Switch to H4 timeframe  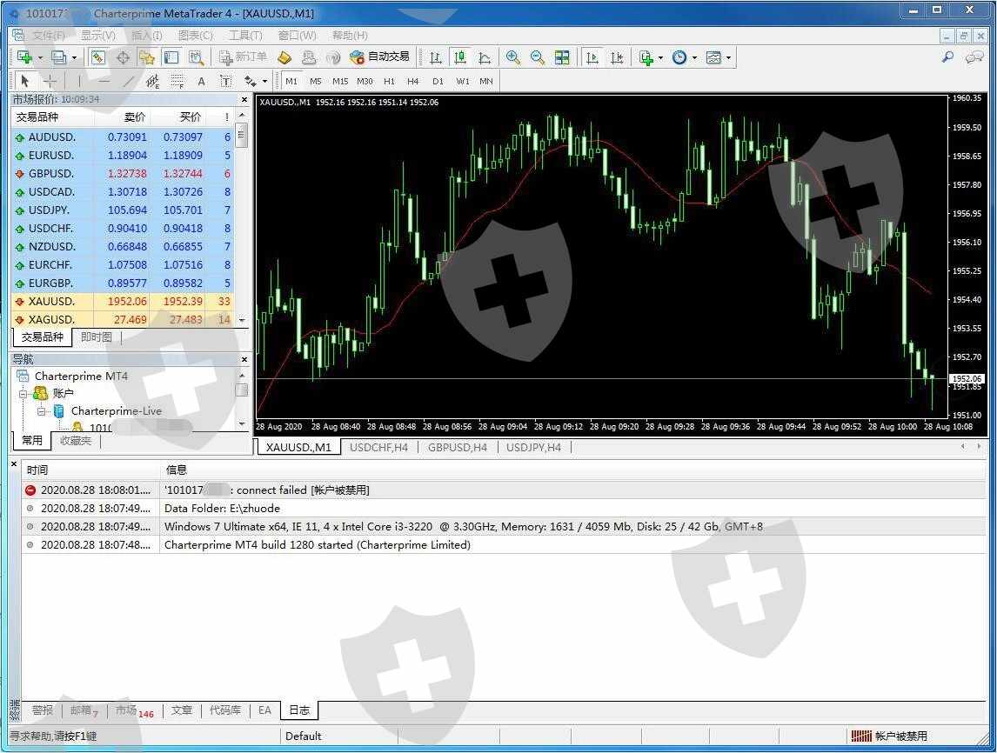tap(412, 82)
